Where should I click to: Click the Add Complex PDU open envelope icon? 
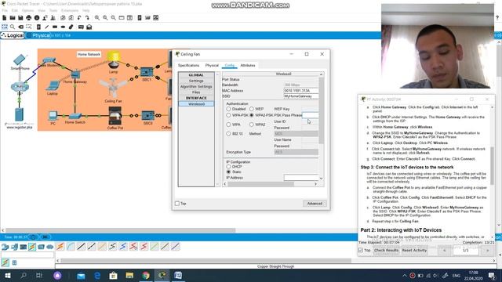coord(89,27)
